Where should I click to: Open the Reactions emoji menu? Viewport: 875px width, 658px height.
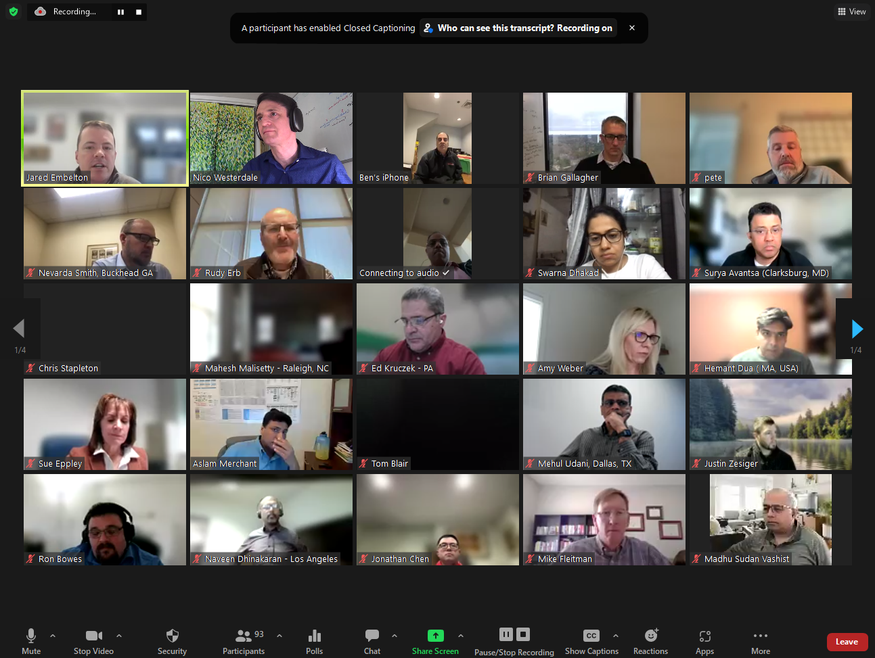(650, 641)
